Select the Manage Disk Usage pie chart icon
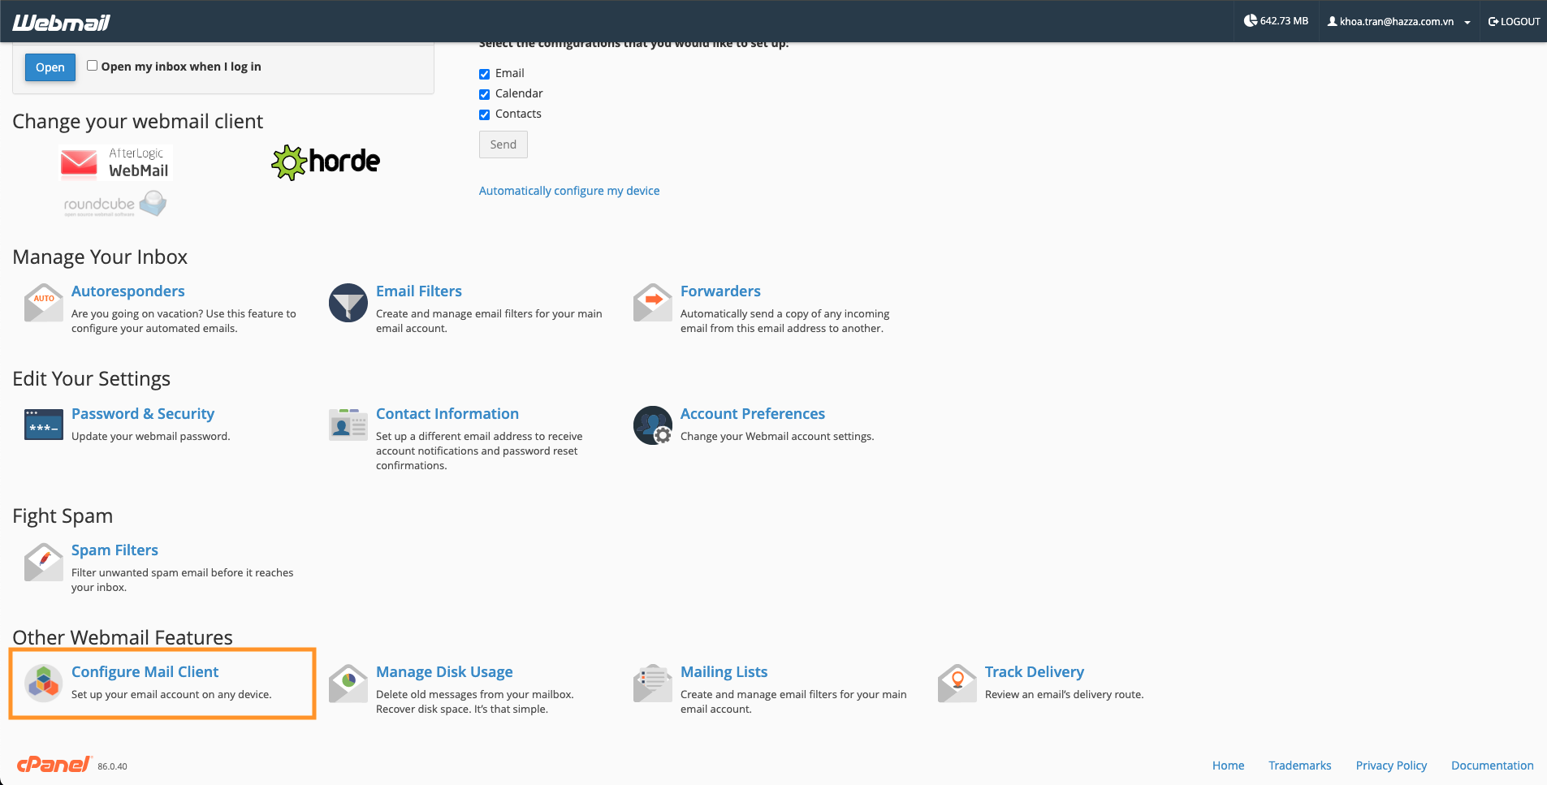Image resolution: width=1547 pixels, height=785 pixels. click(x=348, y=683)
